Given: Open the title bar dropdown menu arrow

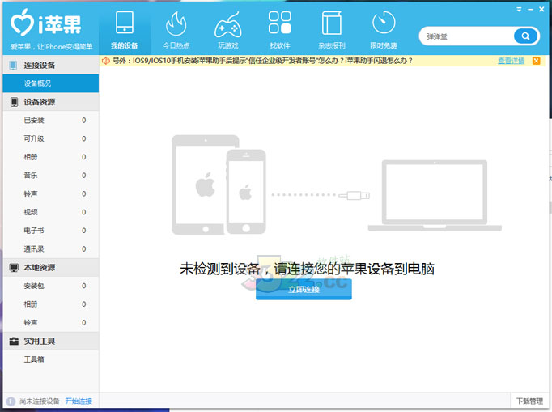Looking at the screenshot, I should tap(519, 10).
